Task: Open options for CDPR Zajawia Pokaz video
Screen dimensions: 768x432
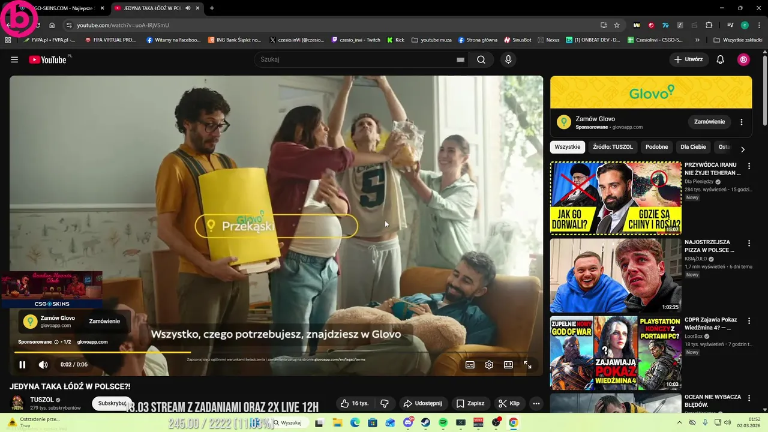Action: click(x=749, y=320)
